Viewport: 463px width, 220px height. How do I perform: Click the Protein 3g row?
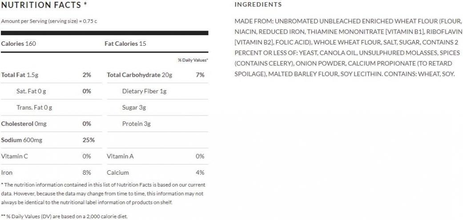coord(158,124)
